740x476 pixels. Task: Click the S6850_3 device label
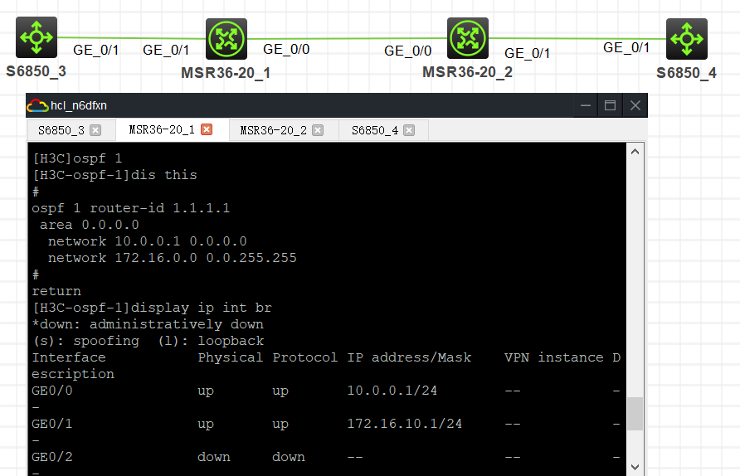36,71
